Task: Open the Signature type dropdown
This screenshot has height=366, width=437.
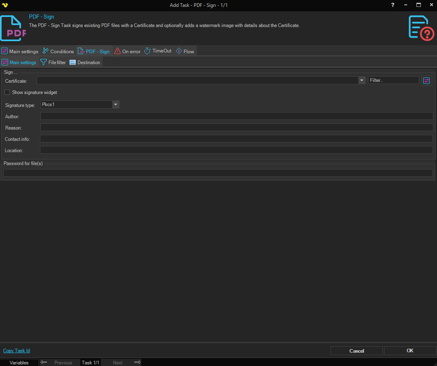Action: [116, 105]
